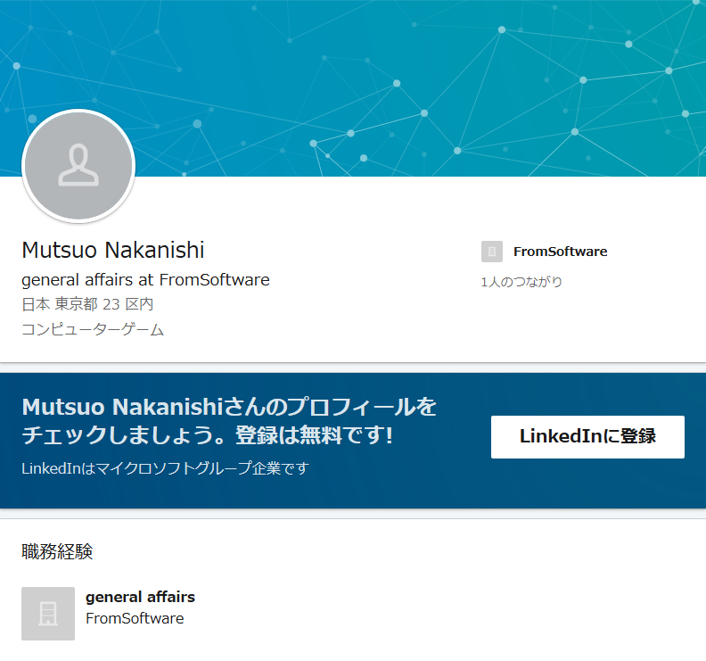Click the small FromSoftware logo beside the company name

coord(491,252)
